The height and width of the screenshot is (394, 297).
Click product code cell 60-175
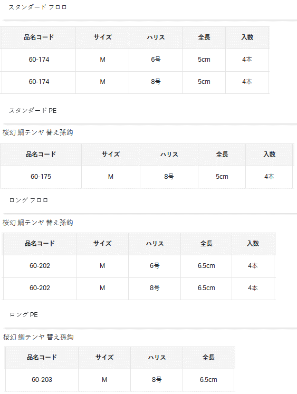(41, 177)
